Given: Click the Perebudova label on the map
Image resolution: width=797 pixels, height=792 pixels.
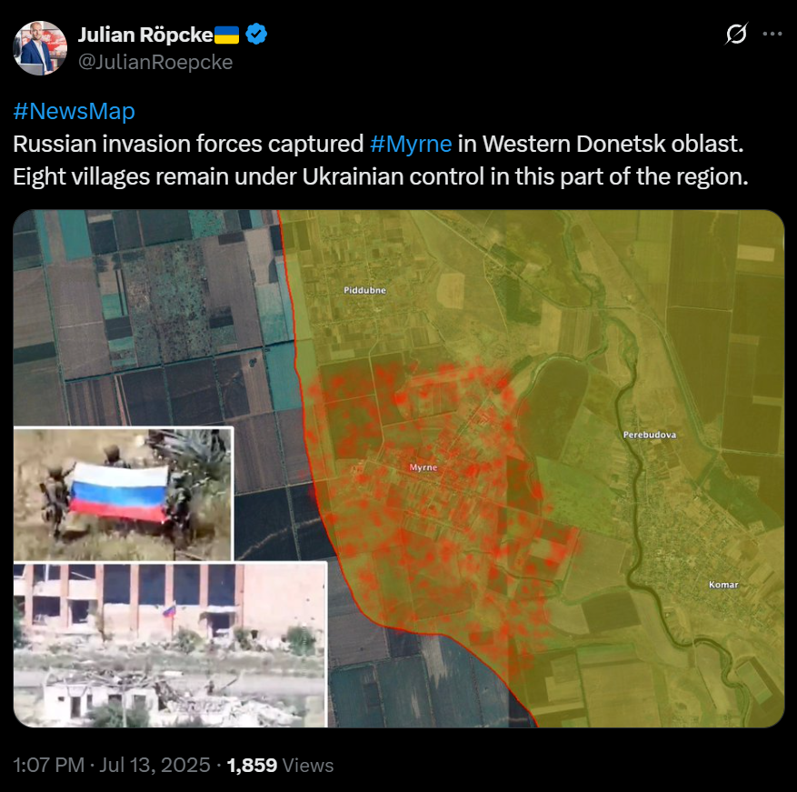Looking at the screenshot, I should pos(650,435).
